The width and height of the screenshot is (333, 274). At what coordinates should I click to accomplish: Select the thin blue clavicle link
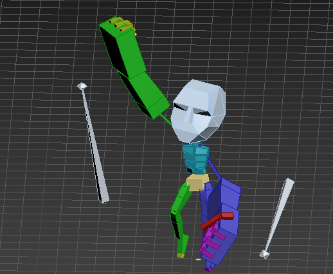[x=213, y=168]
